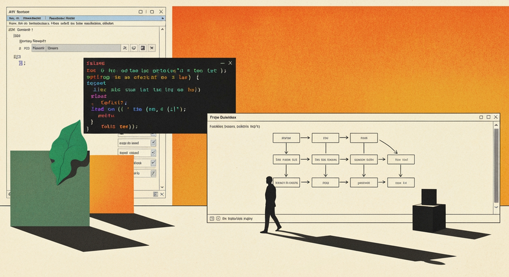Screen dimensions: 509x277
Task: Click the third node in the flowchart's top row
Action: pyautogui.click(x=363, y=138)
